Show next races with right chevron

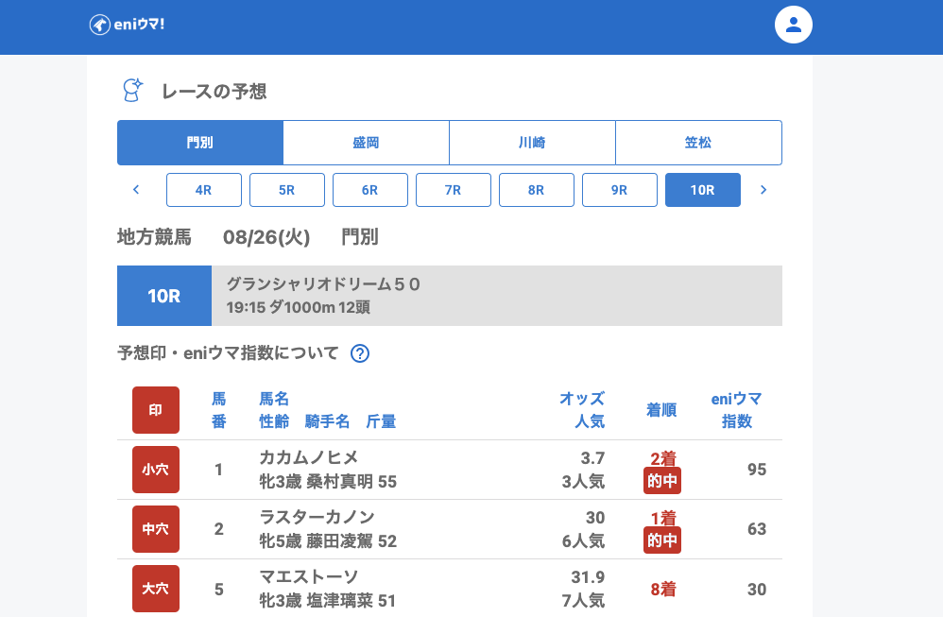(x=763, y=190)
